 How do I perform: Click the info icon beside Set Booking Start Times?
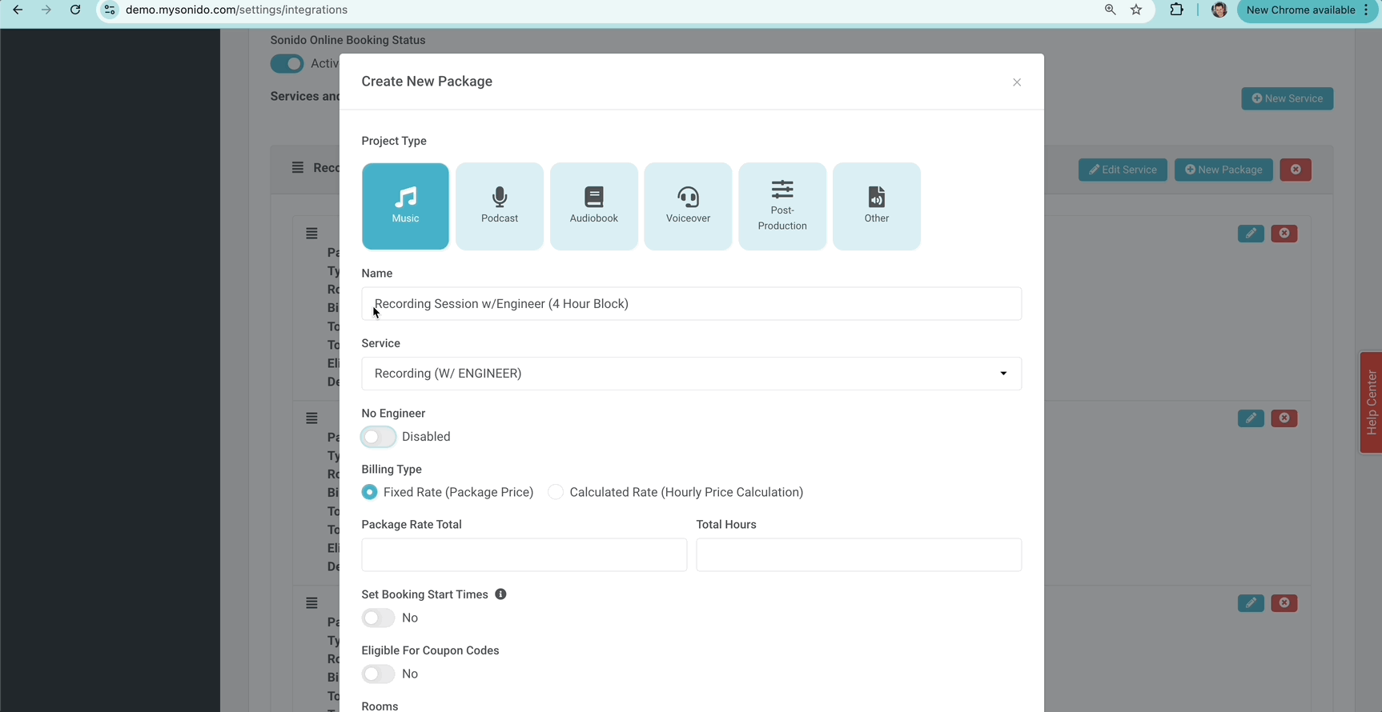tap(500, 594)
